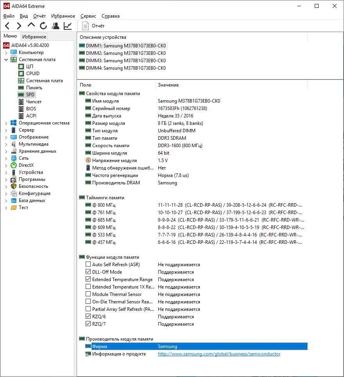Select the SPD tree item

pyautogui.click(x=30, y=94)
